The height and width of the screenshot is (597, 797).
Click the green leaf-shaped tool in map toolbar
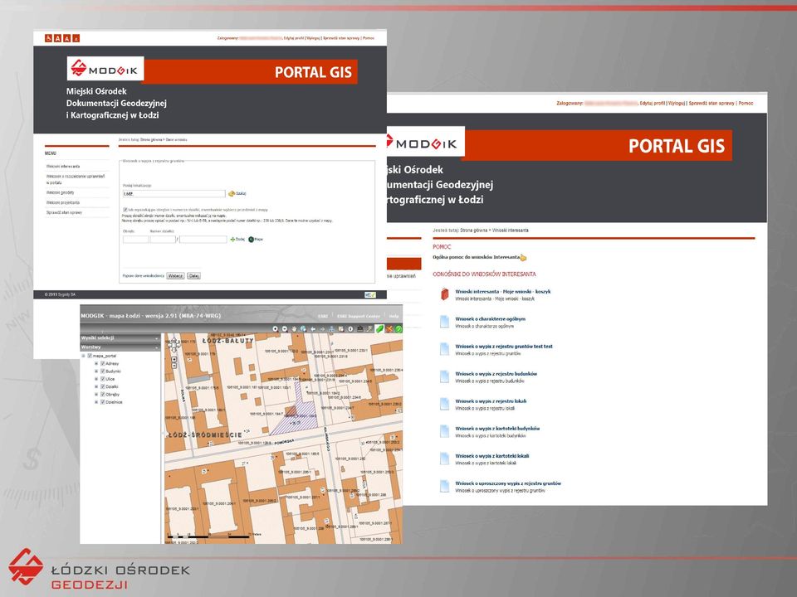379,329
